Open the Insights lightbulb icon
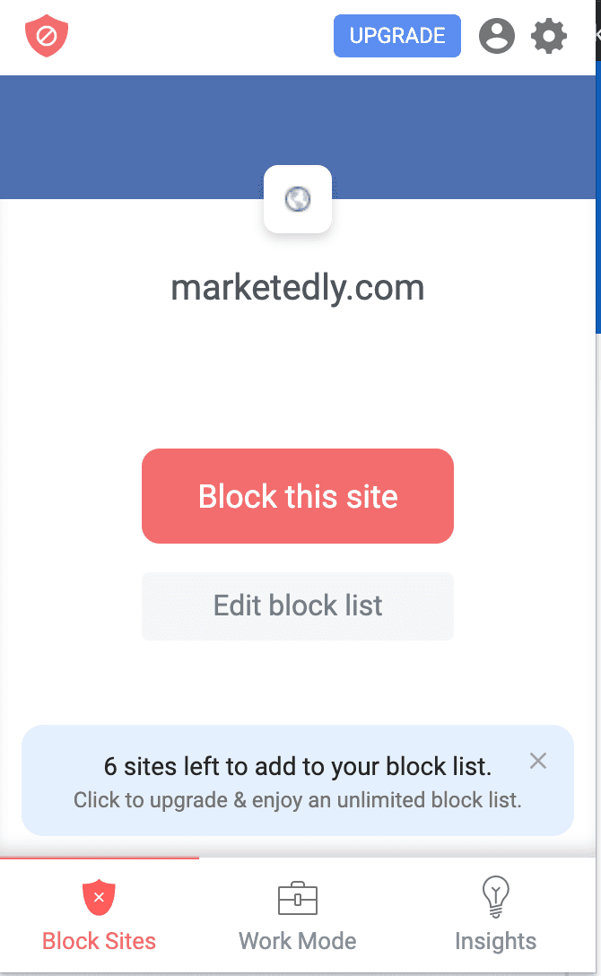The width and height of the screenshot is (601, 976). (495, 897)
